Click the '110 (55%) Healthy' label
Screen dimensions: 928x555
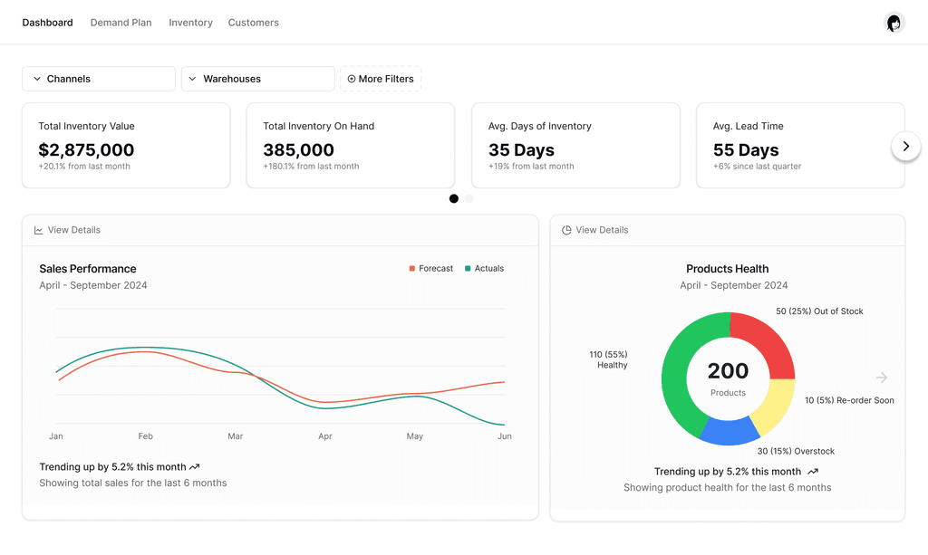(608, 359)
